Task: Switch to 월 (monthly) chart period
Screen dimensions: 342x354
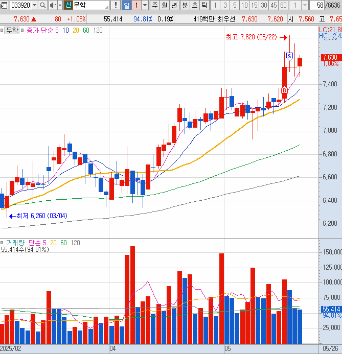Action: 165,5
